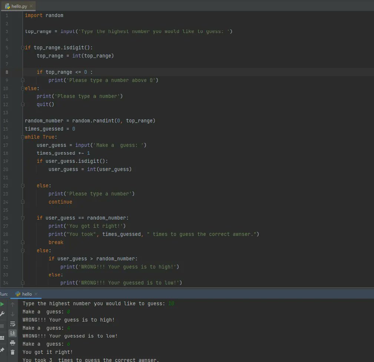Restore default layout in Run panel
The height and width of the screenshot is (362, 374).
(x=3, y=338)
